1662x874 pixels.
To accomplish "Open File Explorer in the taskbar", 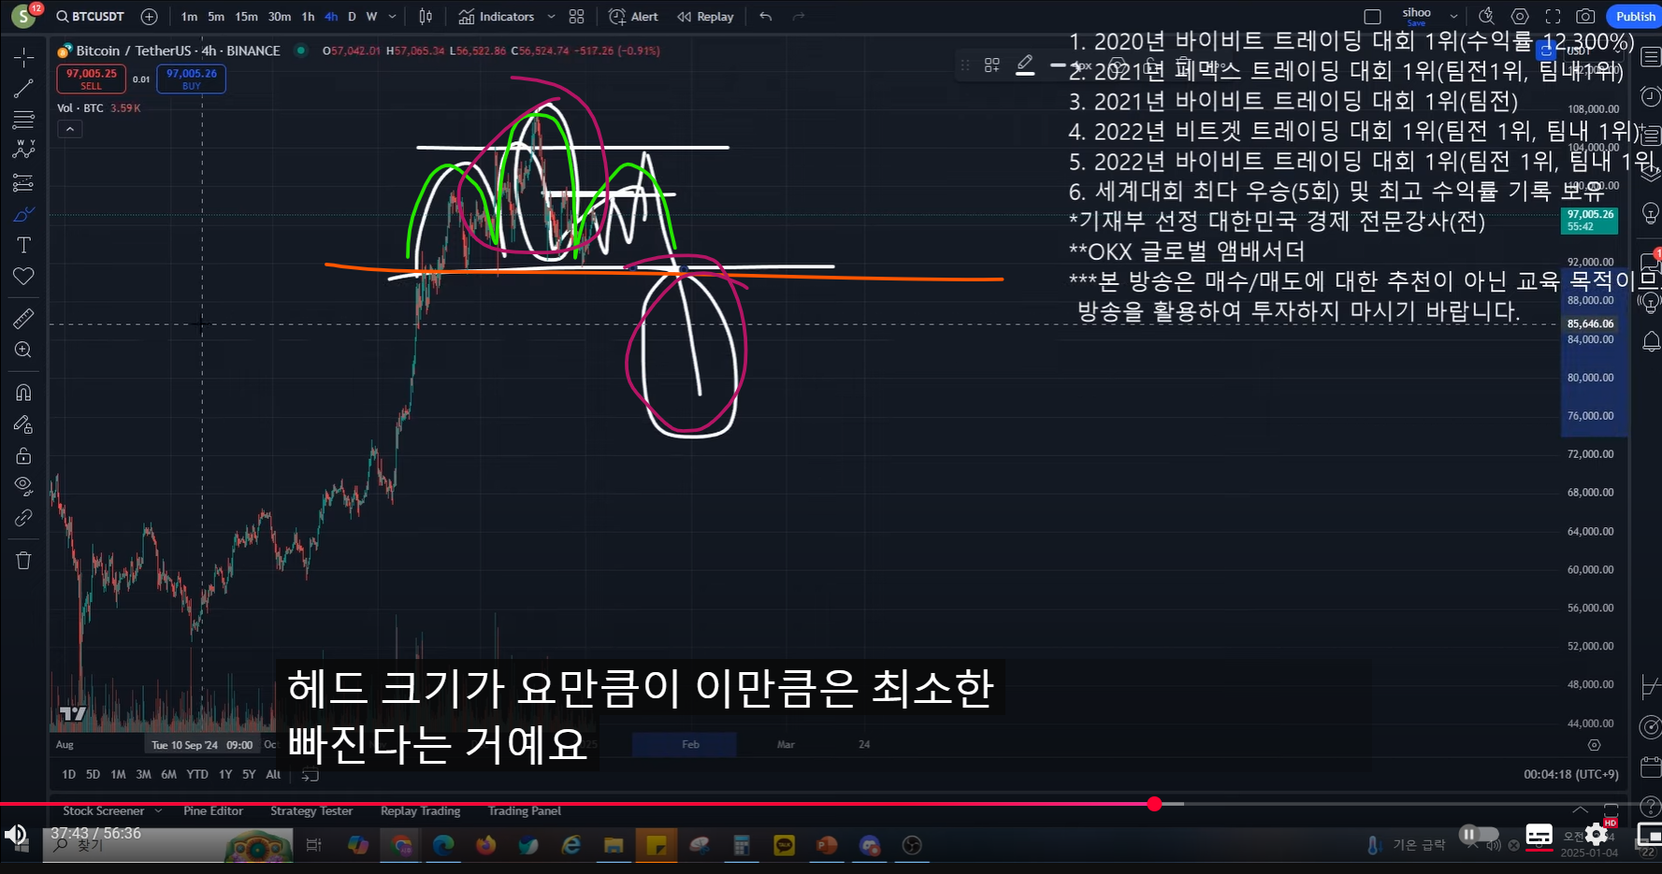I will coord(614,846).
